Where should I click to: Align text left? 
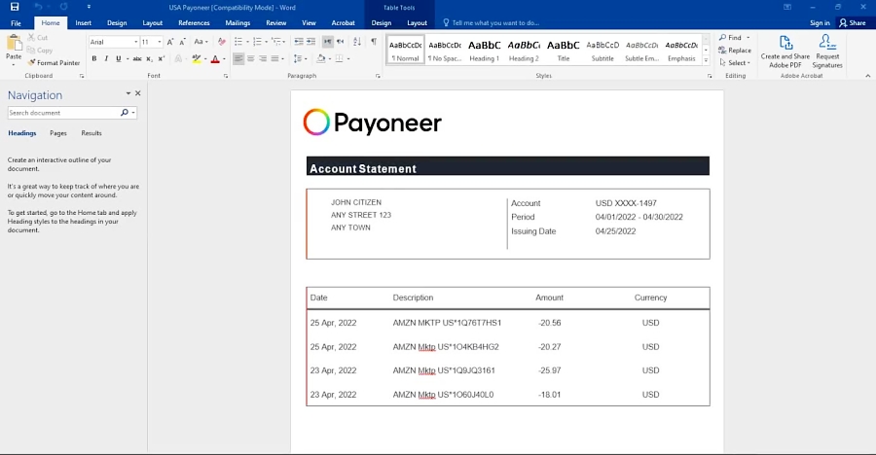(x=238, y=58)
